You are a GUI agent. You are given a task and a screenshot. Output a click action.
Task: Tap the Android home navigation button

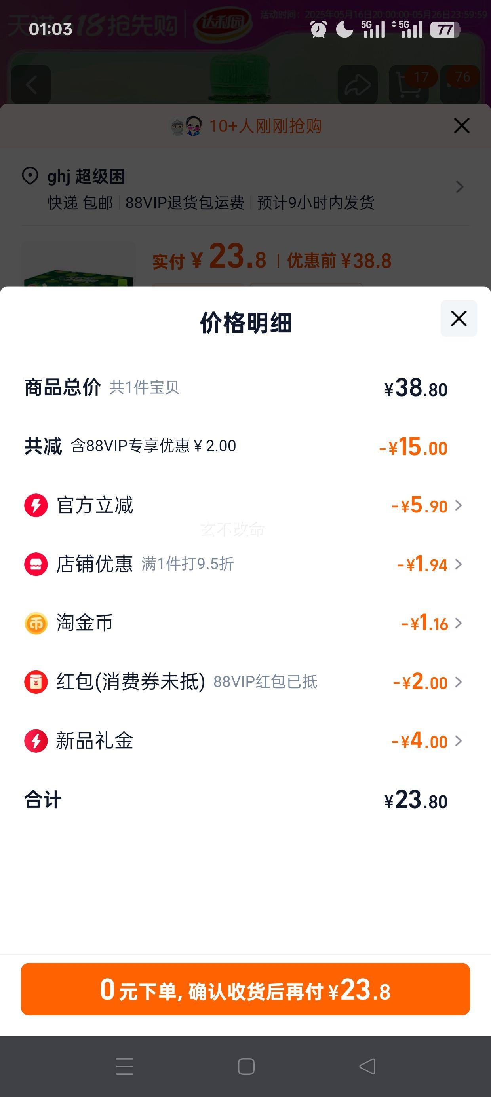tap(246, 1067)
